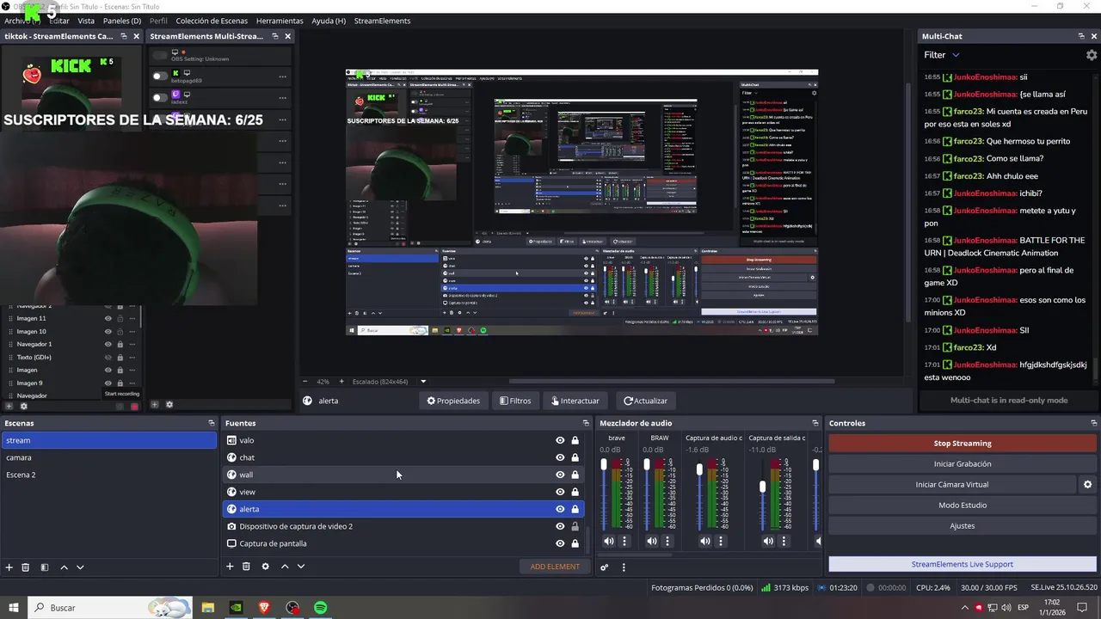Click the Windows Buscar search box
Screen dimensions: 1101x619
(110, 608)
